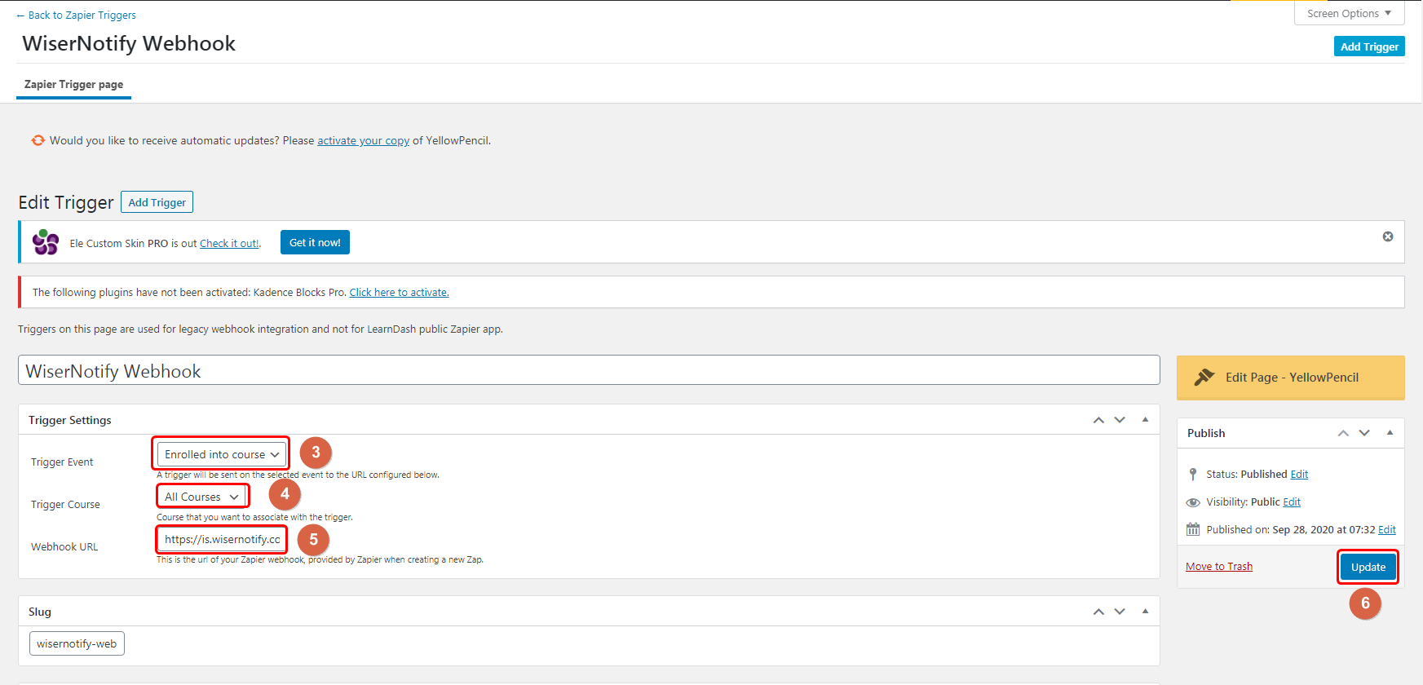Collapse the Publish panel toggle
Screen dimensions: 1423x685
[1390, 433]
